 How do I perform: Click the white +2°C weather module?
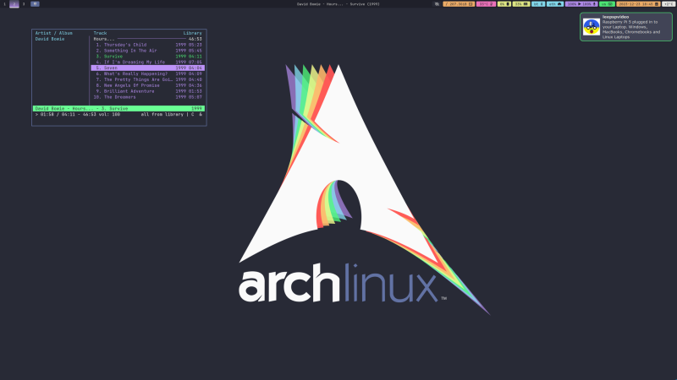pos(668,4)
